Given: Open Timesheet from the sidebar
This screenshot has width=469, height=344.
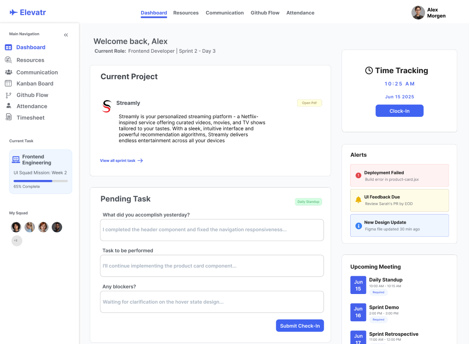Looking at the screenshot, I should pyautogui.click(x=30, y=117).
